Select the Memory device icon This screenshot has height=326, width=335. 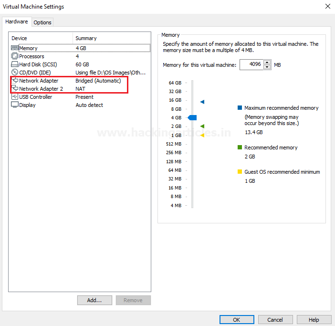point(15,48)
